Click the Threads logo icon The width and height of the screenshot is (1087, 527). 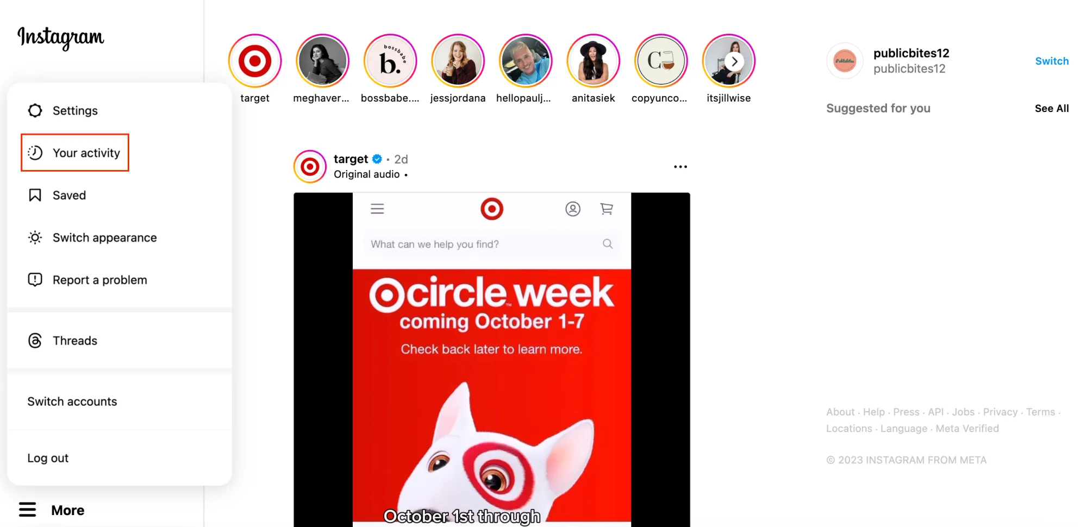pos(35,341)
